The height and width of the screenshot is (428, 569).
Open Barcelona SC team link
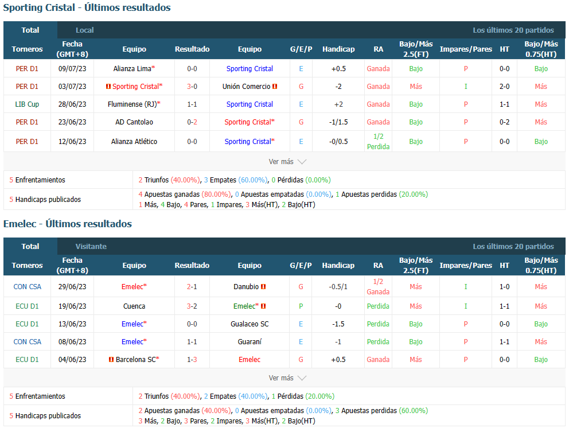pos(136,359)
